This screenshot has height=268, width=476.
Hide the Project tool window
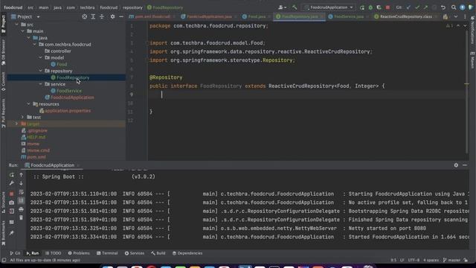pyautogui.click(x=121, y=16)
